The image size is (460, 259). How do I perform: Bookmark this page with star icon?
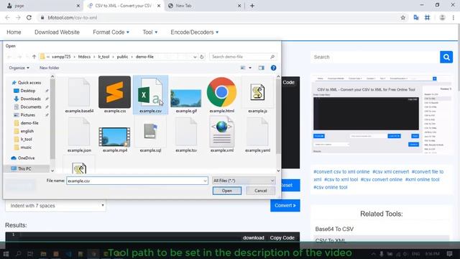(402, 17)
